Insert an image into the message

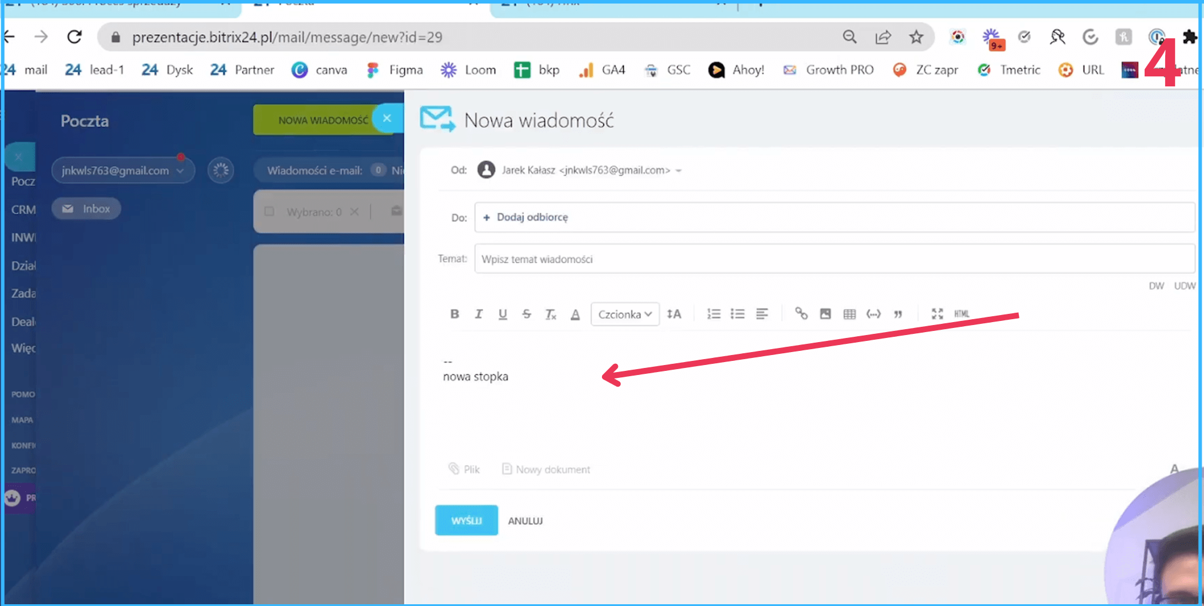point(825,314)
